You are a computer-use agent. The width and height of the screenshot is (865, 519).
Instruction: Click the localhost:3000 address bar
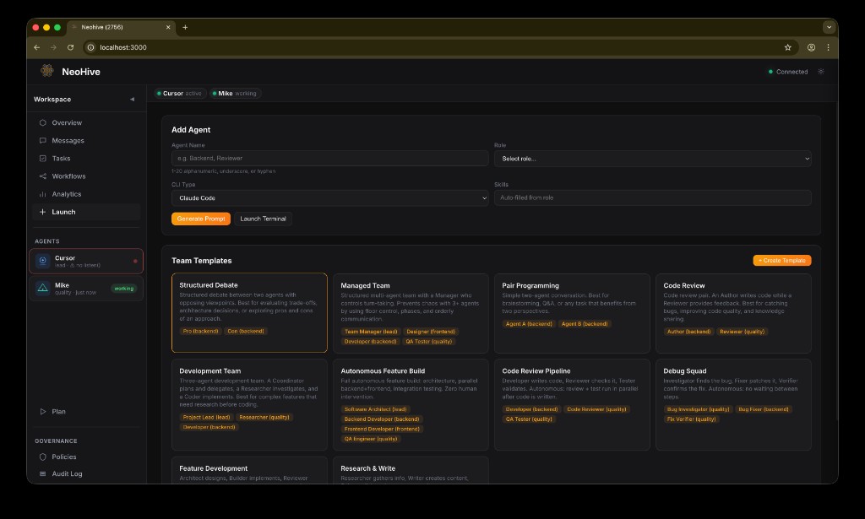pyautogui.click(x=440, y=47)
